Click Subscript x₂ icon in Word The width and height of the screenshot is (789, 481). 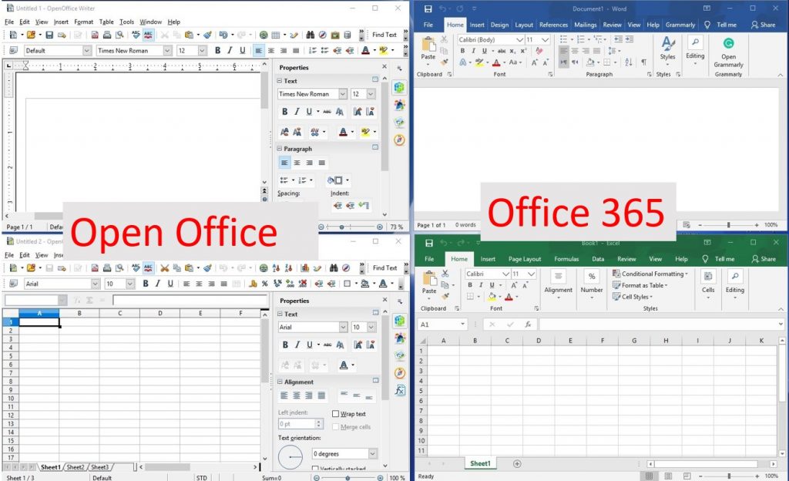click(512, 51)
